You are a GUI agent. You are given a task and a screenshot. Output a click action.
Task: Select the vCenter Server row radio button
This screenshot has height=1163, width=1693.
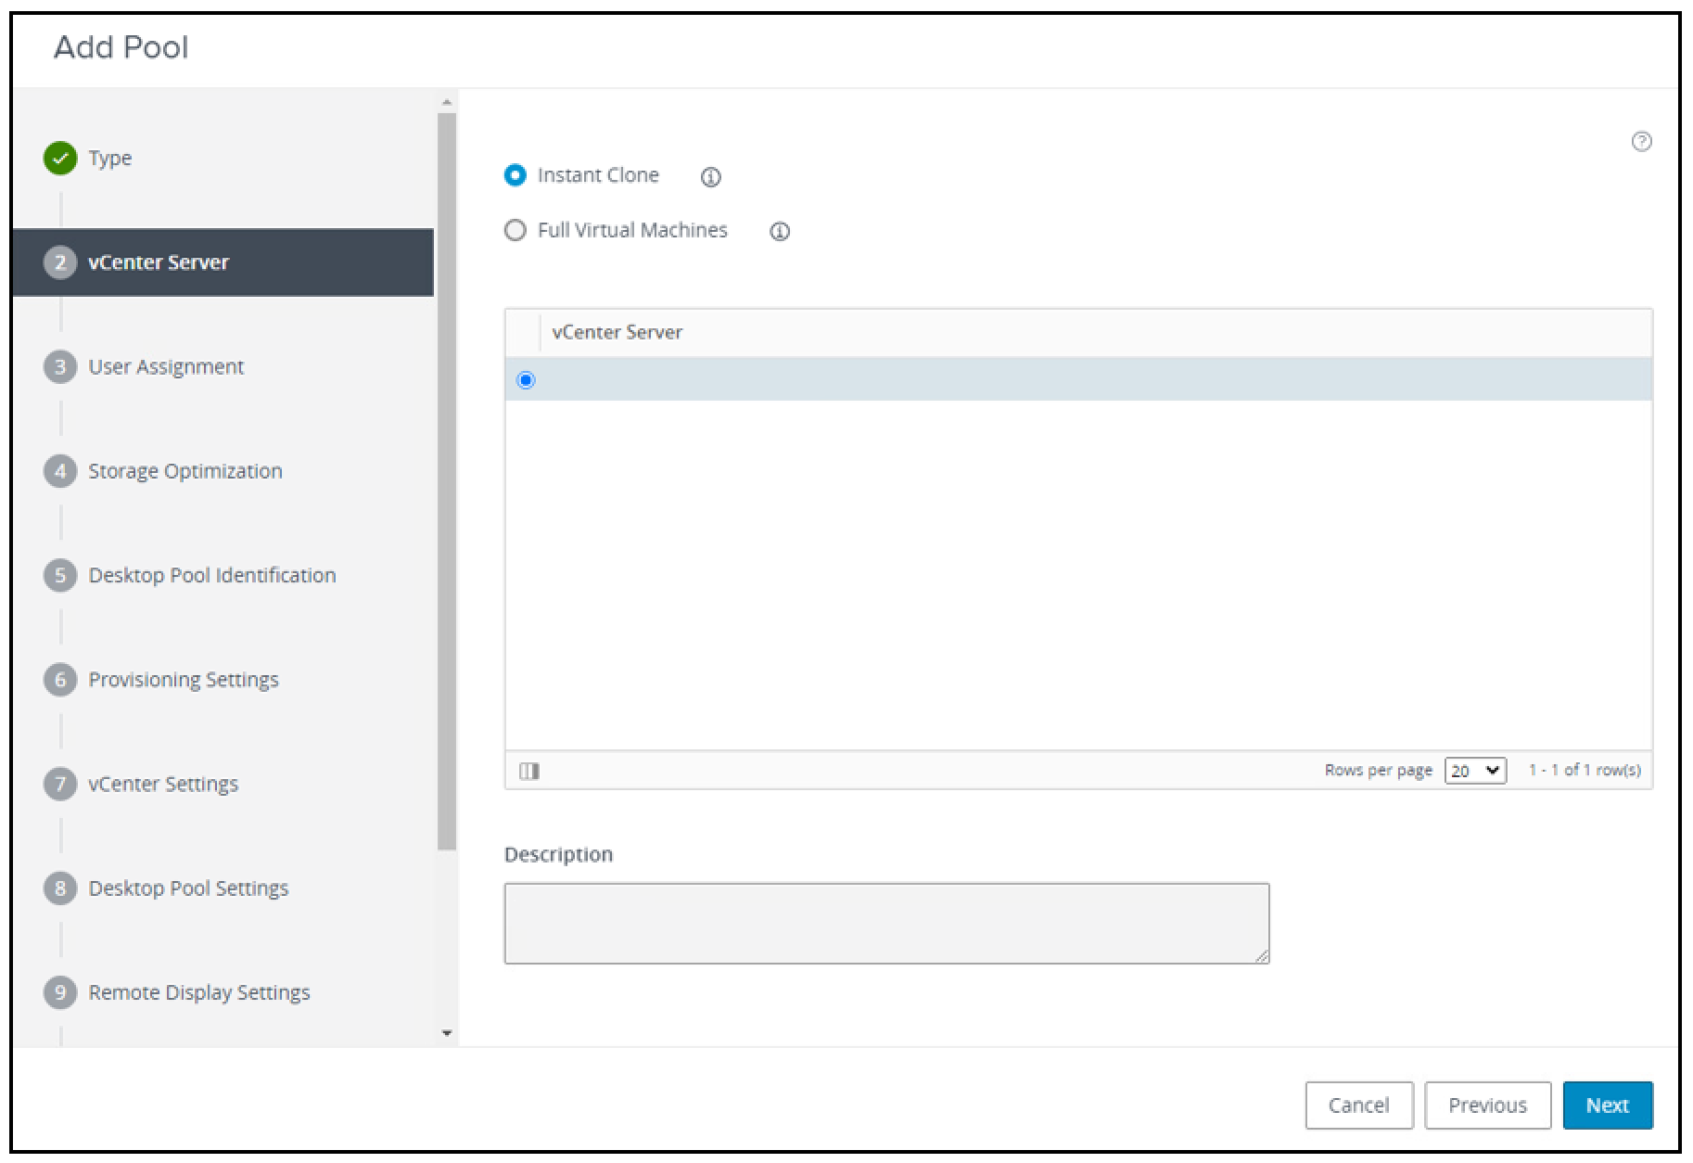(527, 379)
